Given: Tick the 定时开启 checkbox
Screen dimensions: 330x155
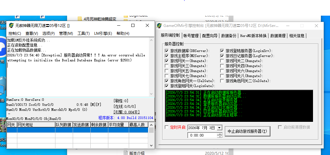Looking at the screenshot, I should (167, 127).
